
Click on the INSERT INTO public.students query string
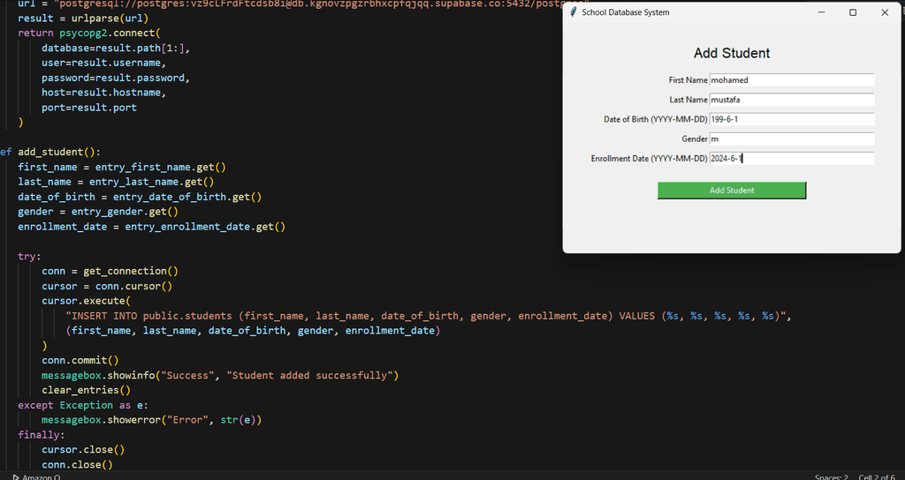click(x=429, y=316)
